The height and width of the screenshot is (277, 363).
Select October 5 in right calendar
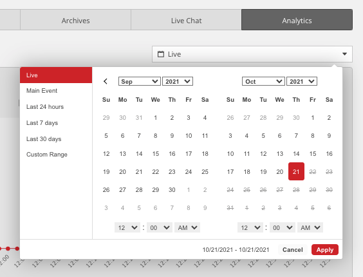pyautogui.click(x=263, y=136)
